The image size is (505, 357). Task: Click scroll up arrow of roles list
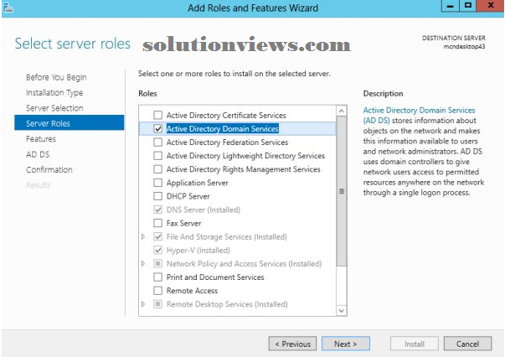pos(342,111)
